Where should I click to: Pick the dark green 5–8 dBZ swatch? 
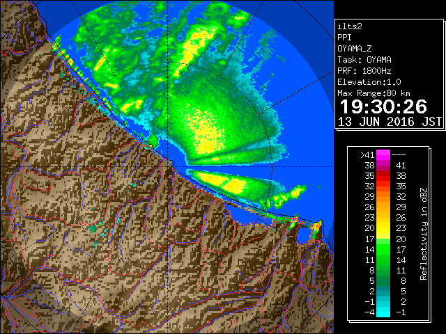point(383,280)
